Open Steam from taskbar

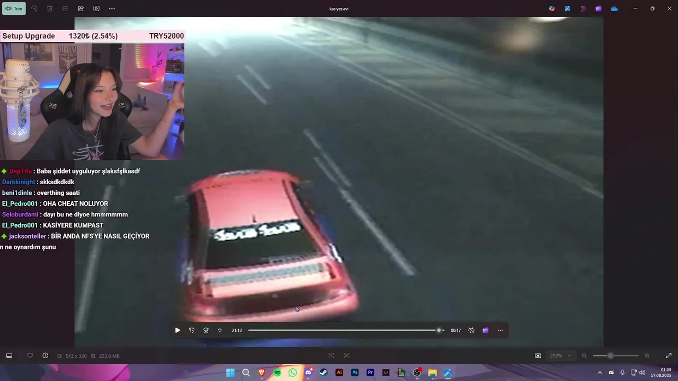point(324,373)
